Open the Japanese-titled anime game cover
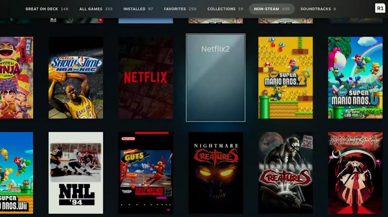 [355, 173]
